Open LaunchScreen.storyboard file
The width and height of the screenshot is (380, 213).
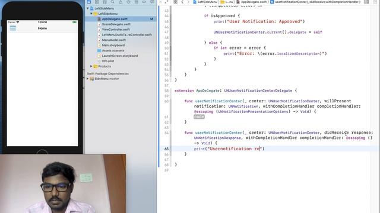[120, 56]
